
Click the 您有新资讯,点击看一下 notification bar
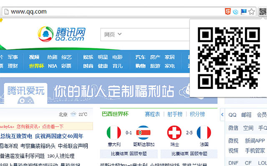pyautogui.click(x=46, y=126)
